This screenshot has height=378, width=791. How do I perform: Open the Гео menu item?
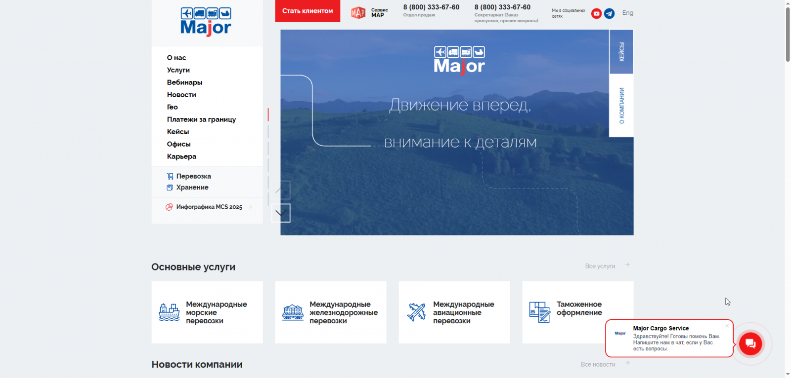(173, 107)
